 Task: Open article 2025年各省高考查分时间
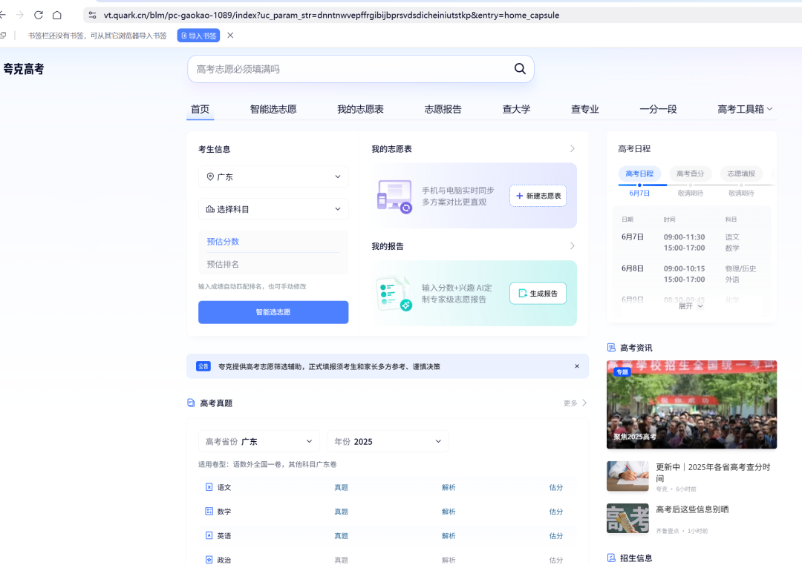pos(713,472)
